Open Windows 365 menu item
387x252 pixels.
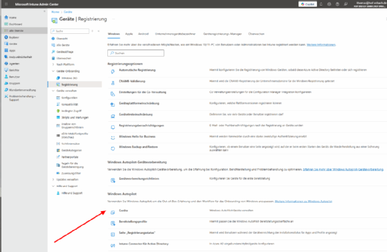click(x=69, y=78)
